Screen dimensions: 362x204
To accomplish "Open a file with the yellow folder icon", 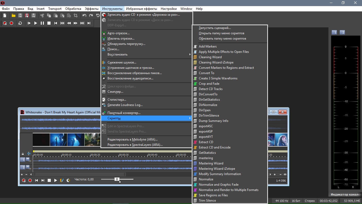I will point(13,16).
